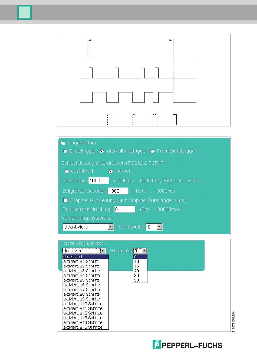Select the Frameburstrigger radio button
The height and width of the screenshot is (364, 257).
point(153,151)
